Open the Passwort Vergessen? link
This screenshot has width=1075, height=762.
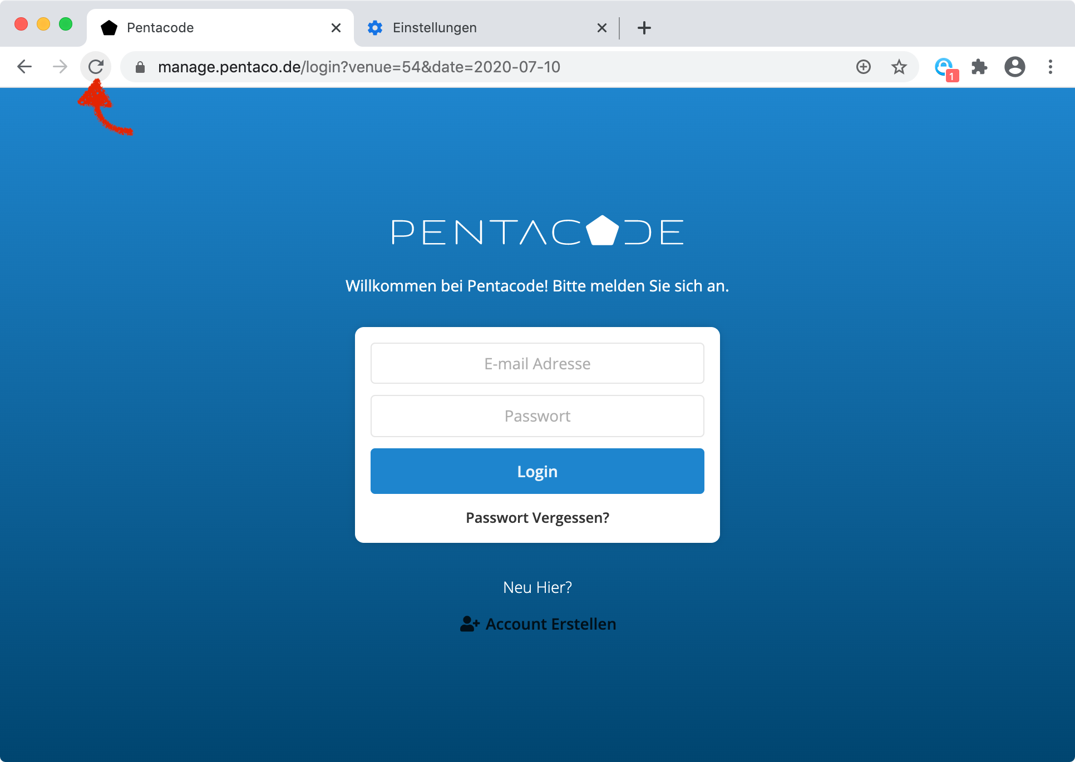(537, 518)
